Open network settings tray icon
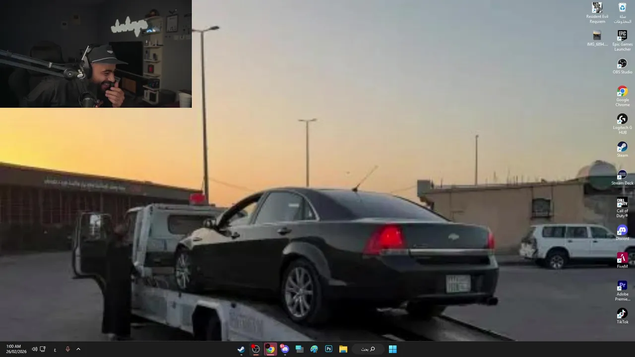 (43, 349)
